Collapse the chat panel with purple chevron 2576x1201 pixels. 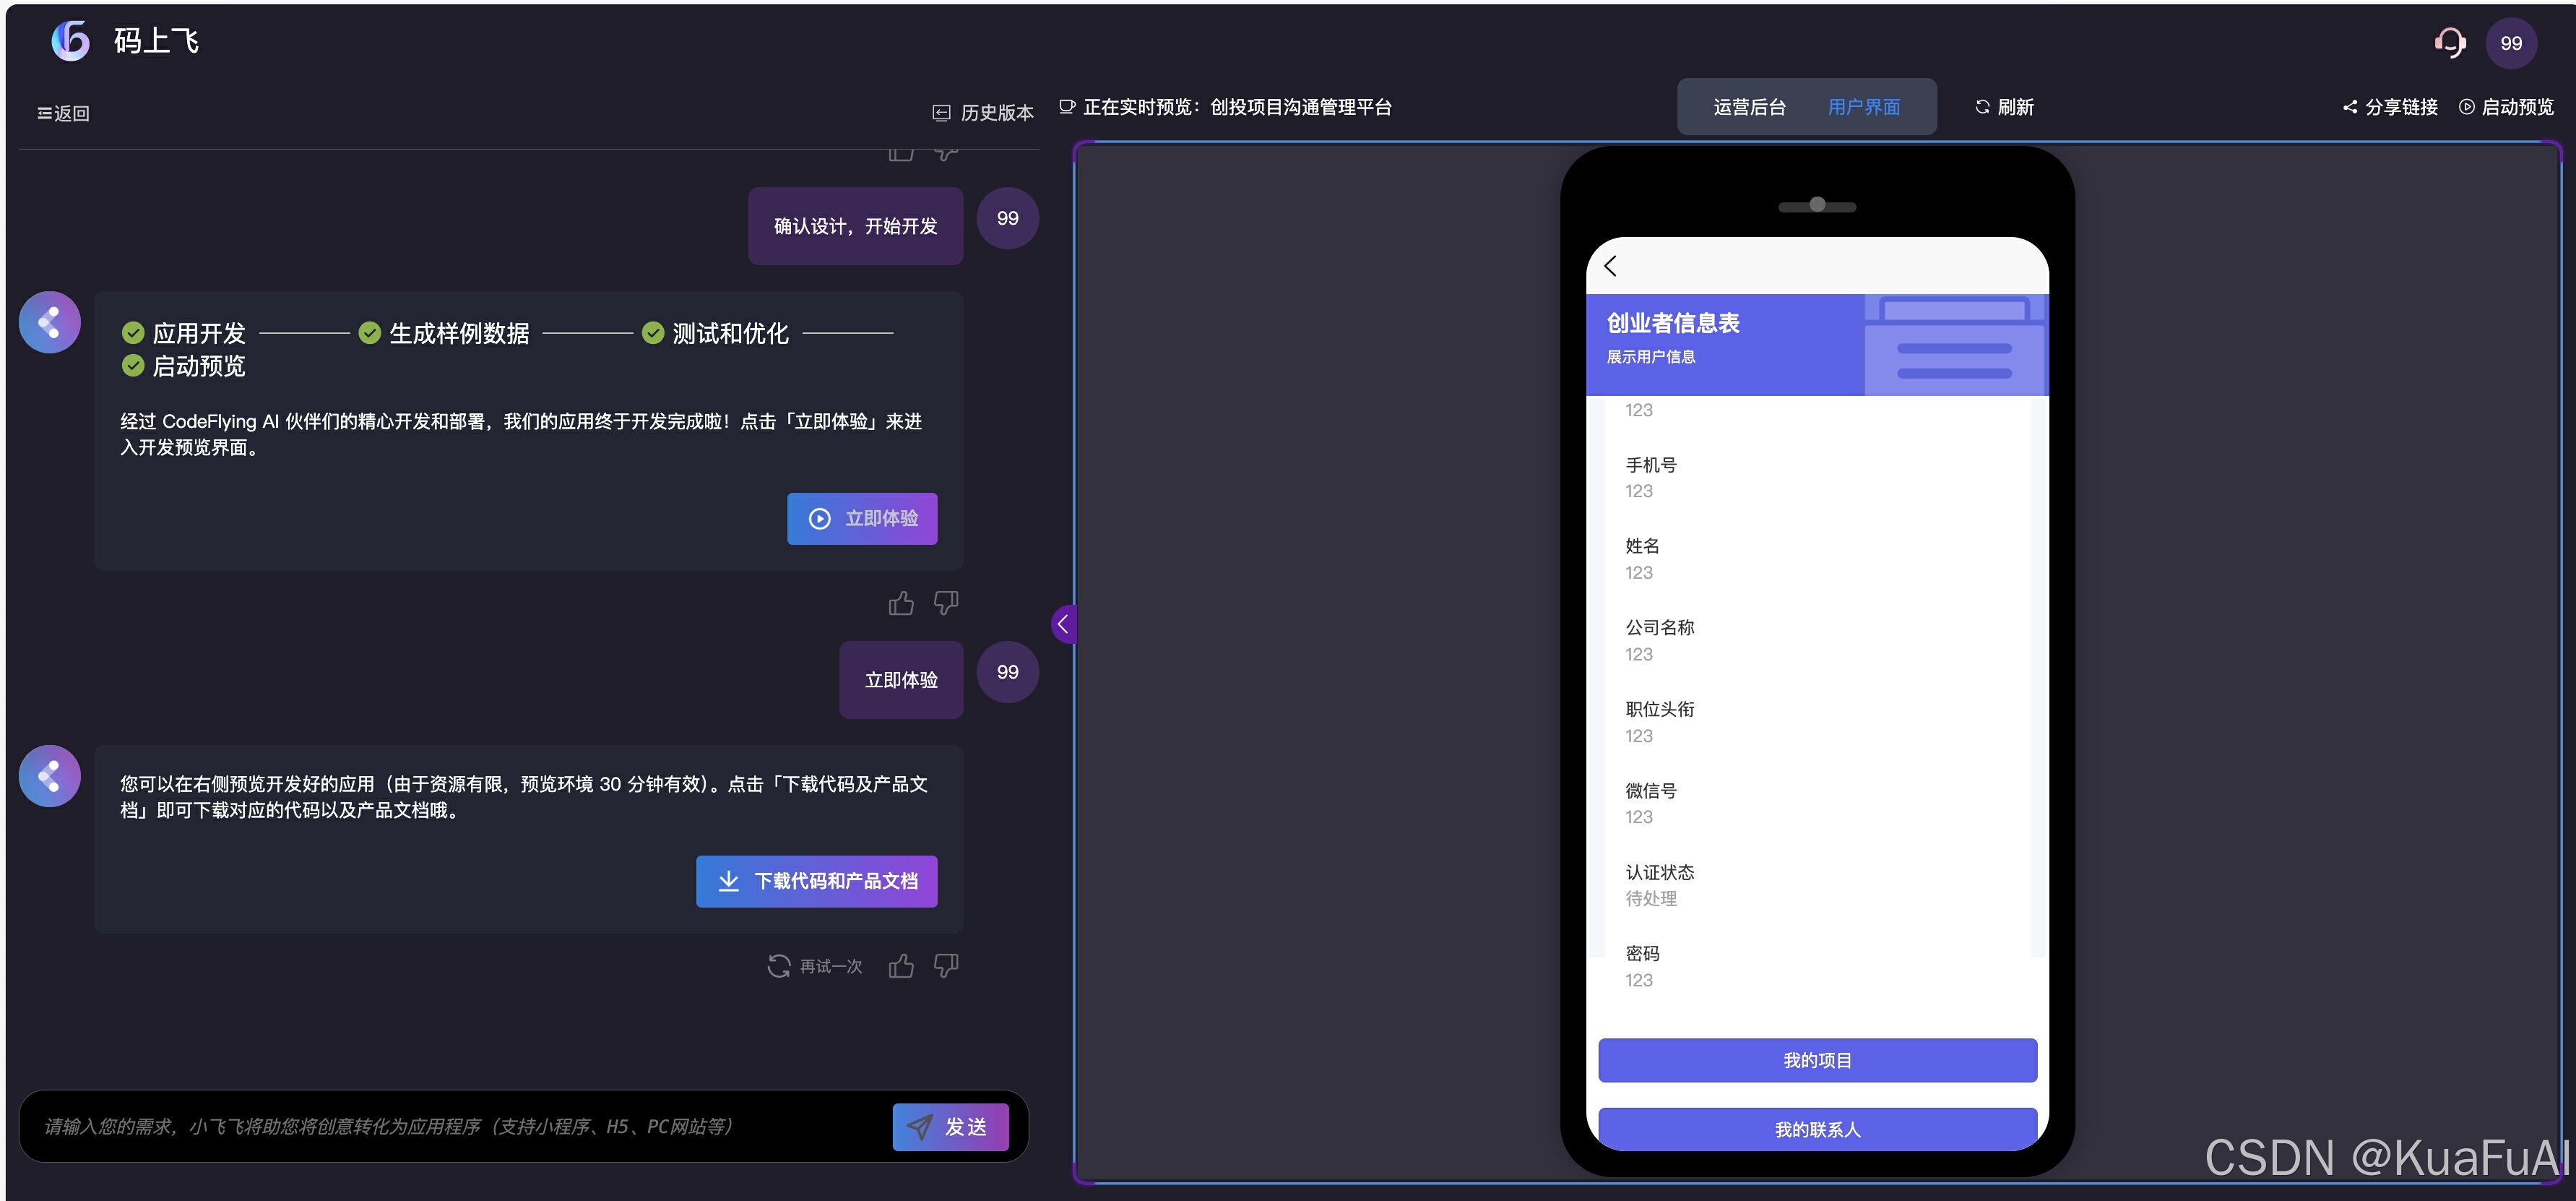1063,624
